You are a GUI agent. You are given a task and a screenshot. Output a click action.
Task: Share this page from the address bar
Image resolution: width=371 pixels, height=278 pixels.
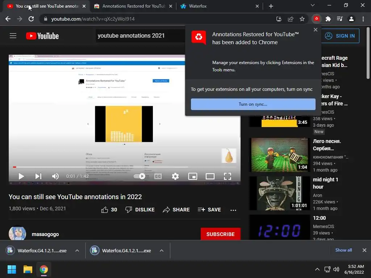[x=291, y=19]
